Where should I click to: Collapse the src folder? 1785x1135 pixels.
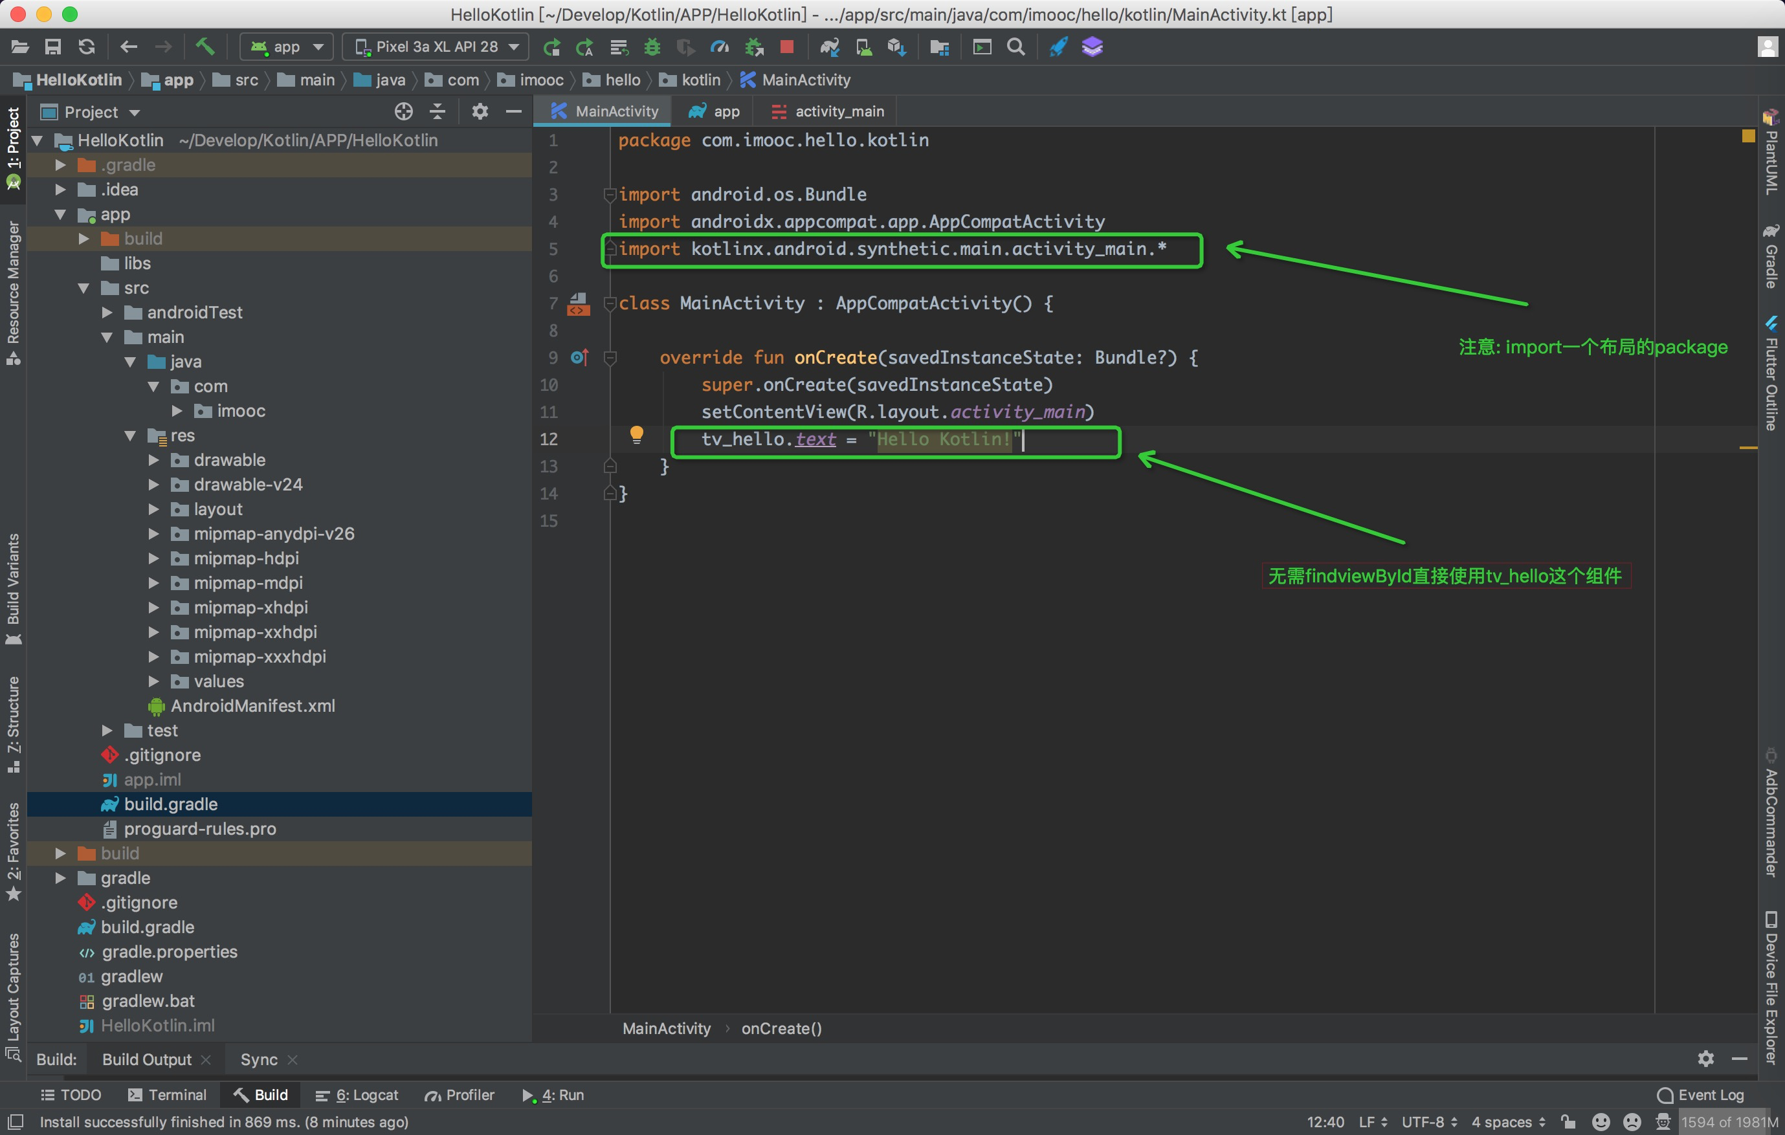tap(83, 288)
